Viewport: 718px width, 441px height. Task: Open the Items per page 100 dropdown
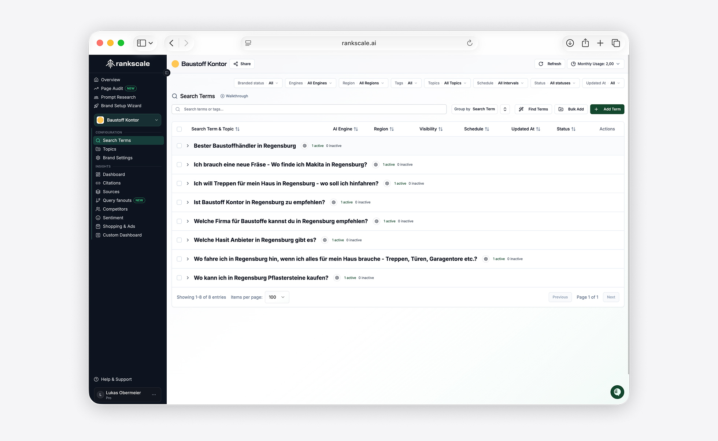point(277,297)
